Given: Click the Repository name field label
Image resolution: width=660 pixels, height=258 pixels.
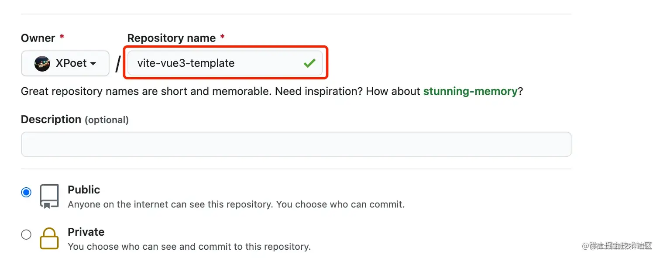Looking at the screenshot, I should click(172, 38).
